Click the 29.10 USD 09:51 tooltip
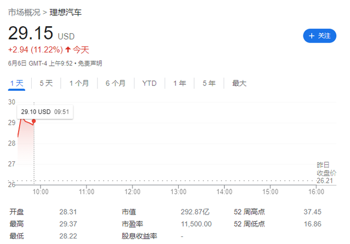Screen dimensions: 350x244 pyautogui.click(x=45, y=112)
